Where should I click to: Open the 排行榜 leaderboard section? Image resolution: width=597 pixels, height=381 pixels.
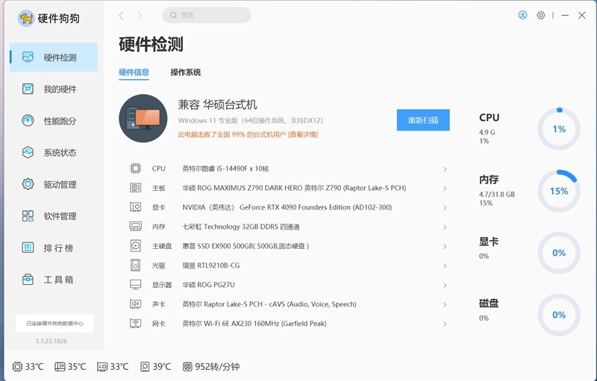coord(53,248)
